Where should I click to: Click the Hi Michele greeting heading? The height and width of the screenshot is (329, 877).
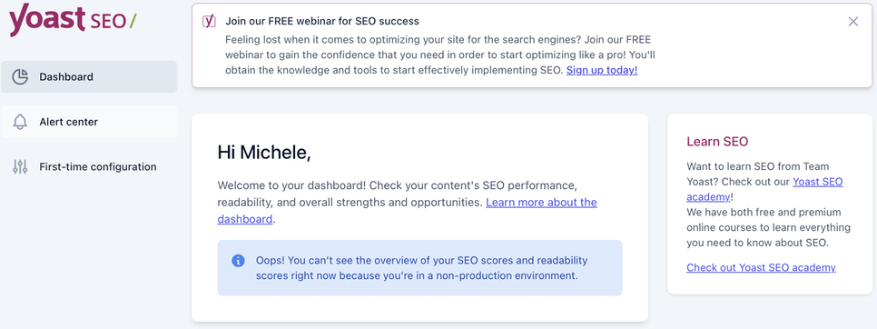coord(264,152)
